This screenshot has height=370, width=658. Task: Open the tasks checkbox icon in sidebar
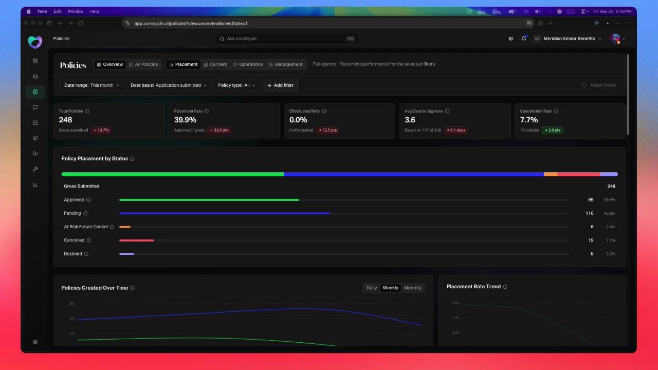35,123
